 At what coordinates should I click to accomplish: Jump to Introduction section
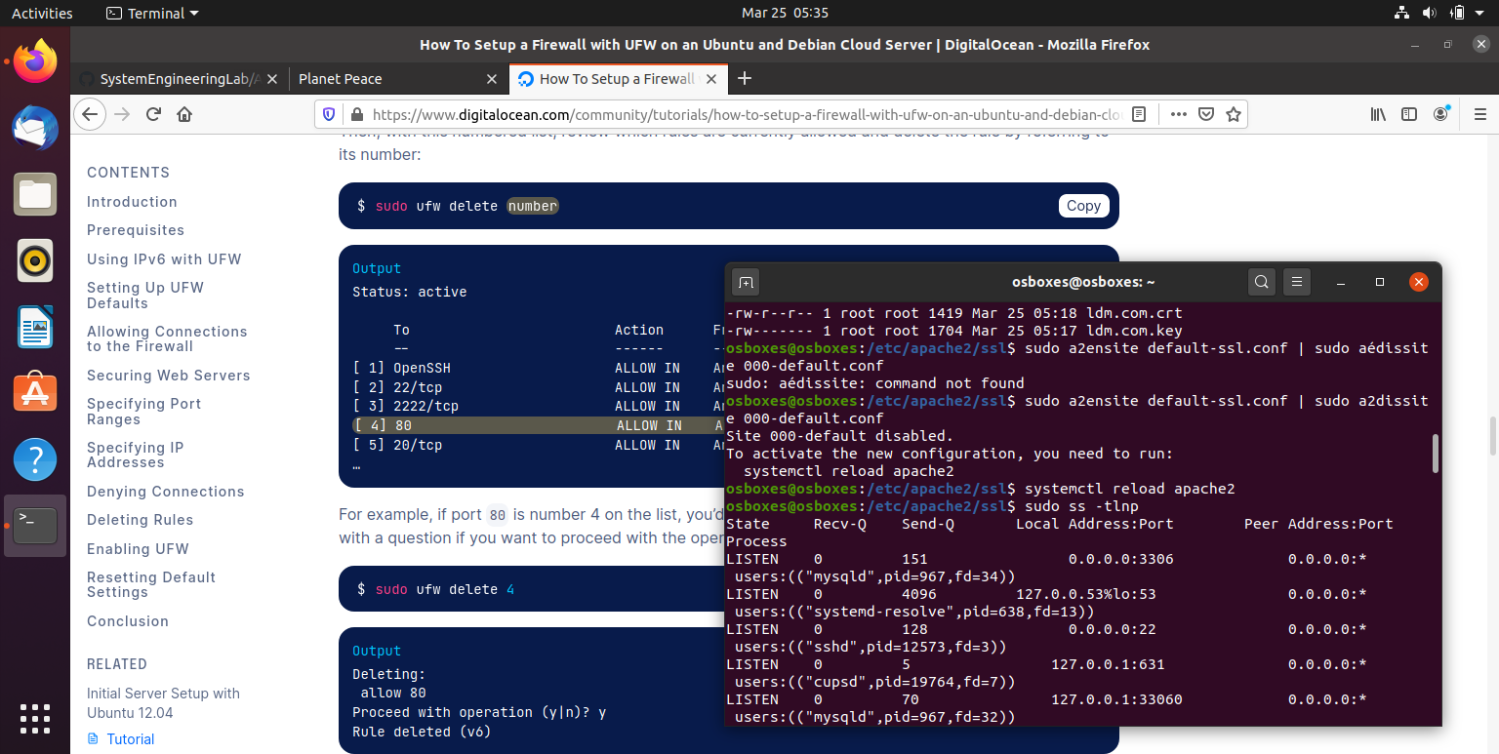[132, 202]
